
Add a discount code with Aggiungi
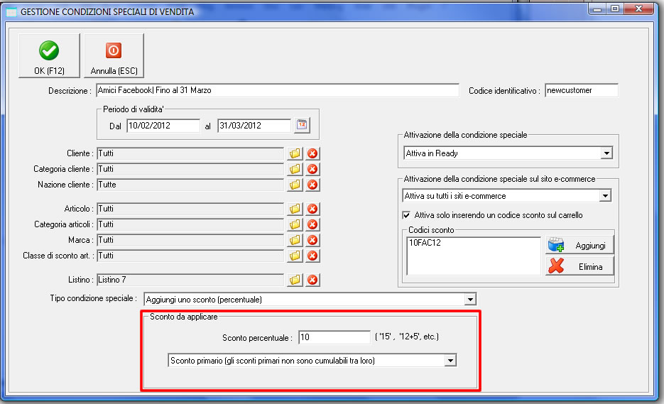click(579, 245)
